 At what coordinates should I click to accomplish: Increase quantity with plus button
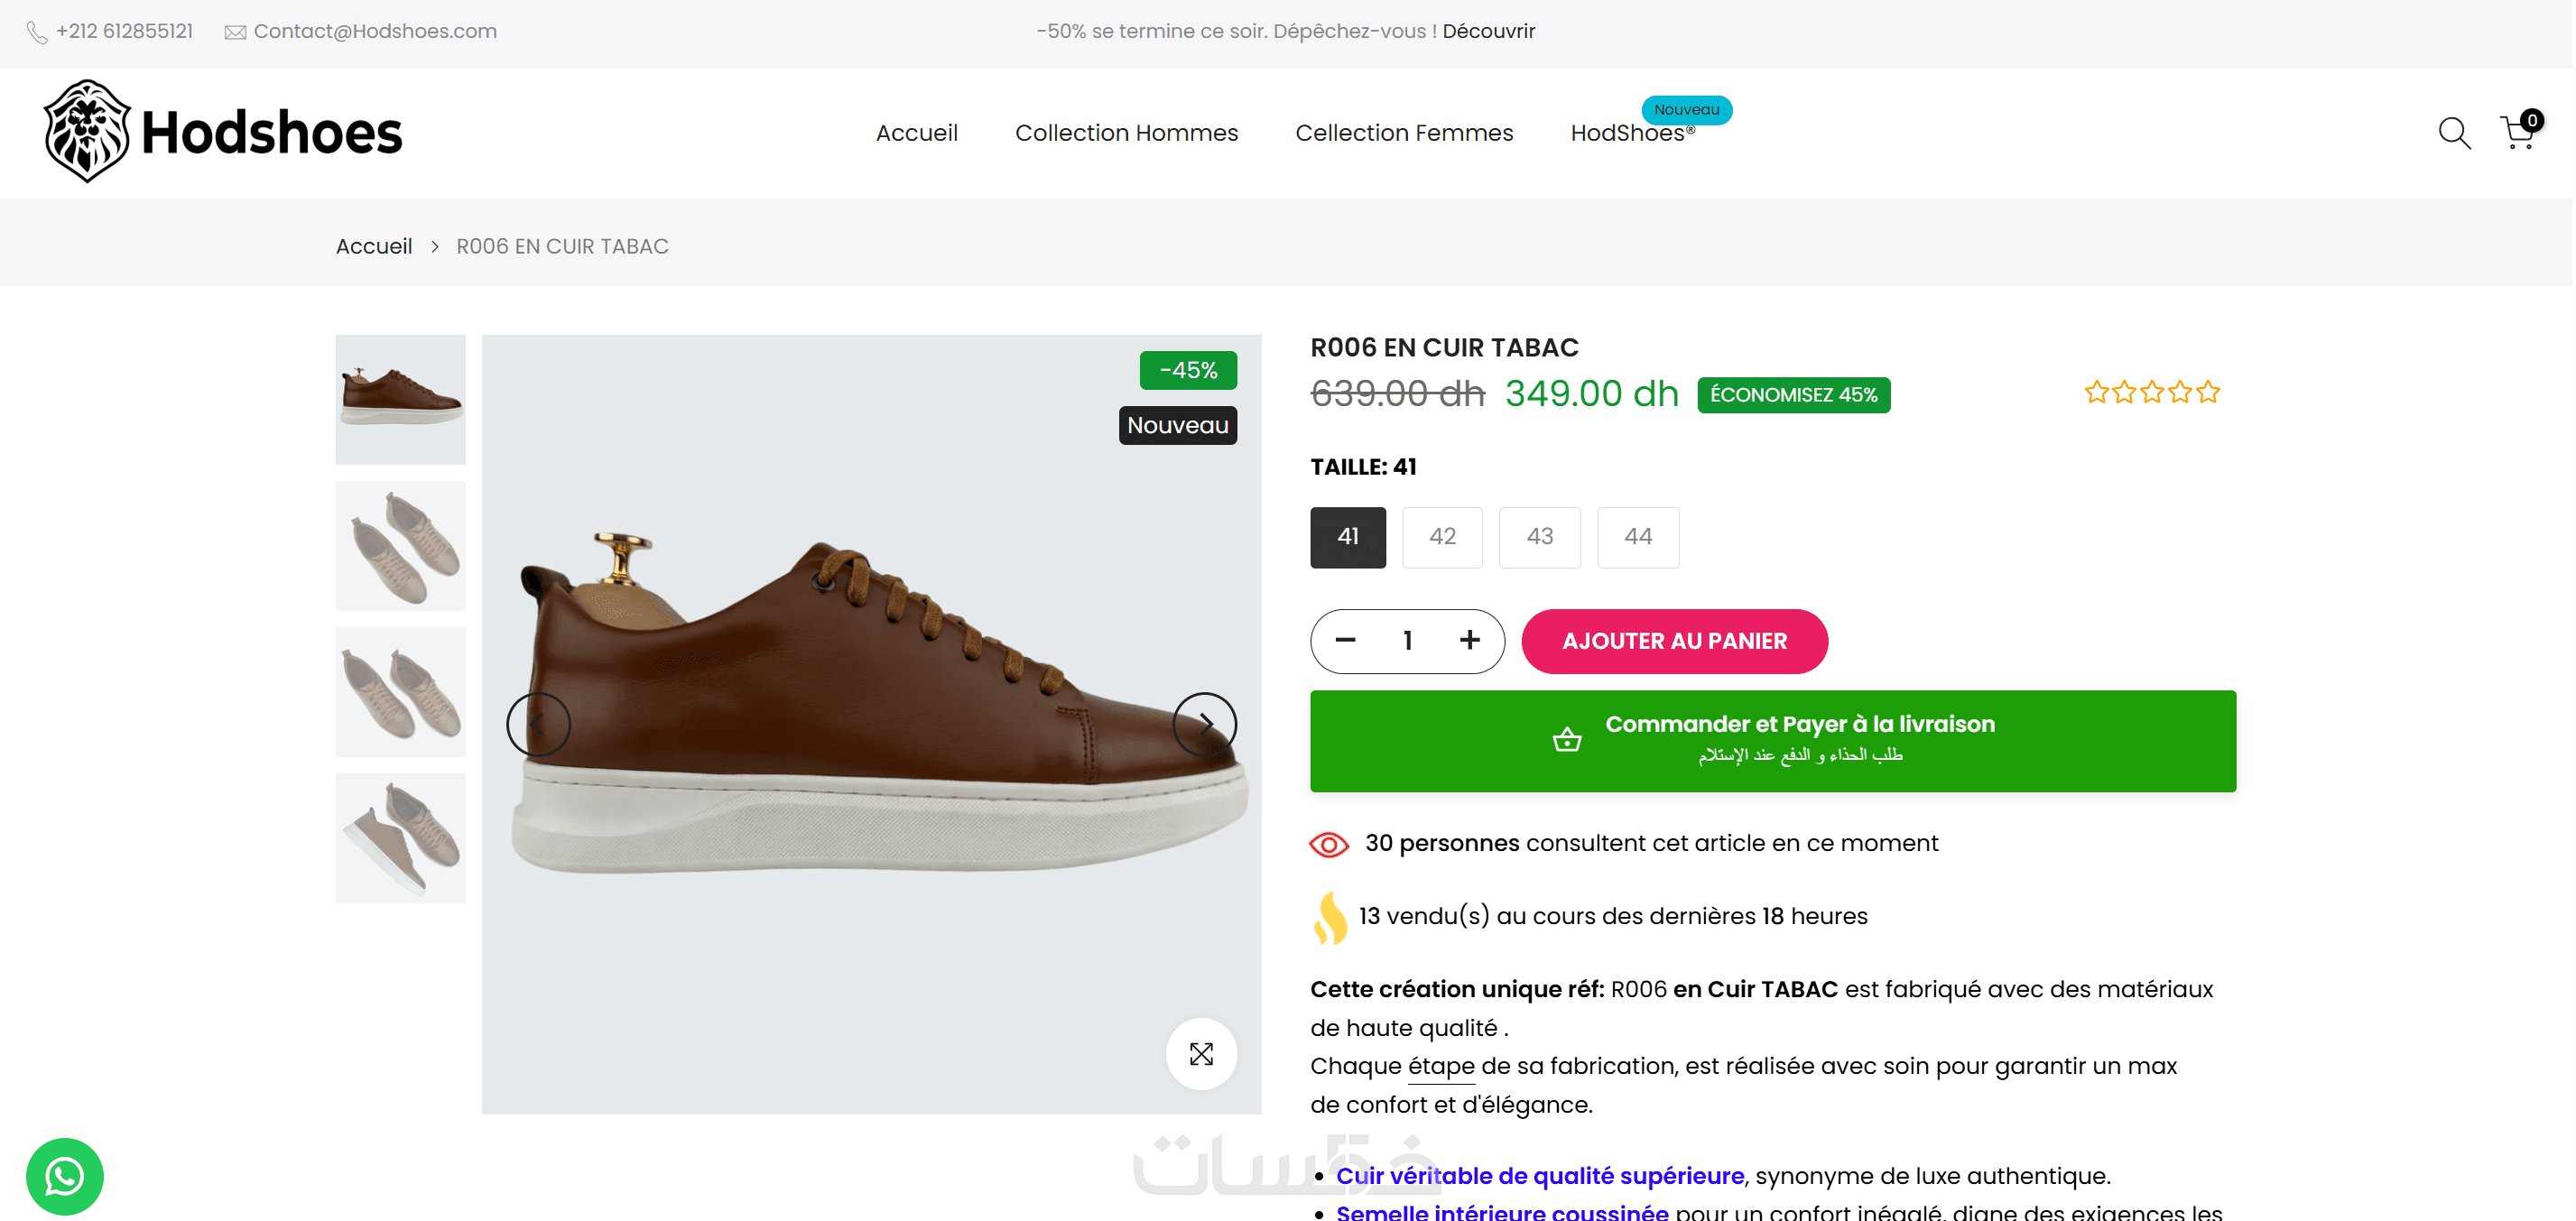point(1469,640)
